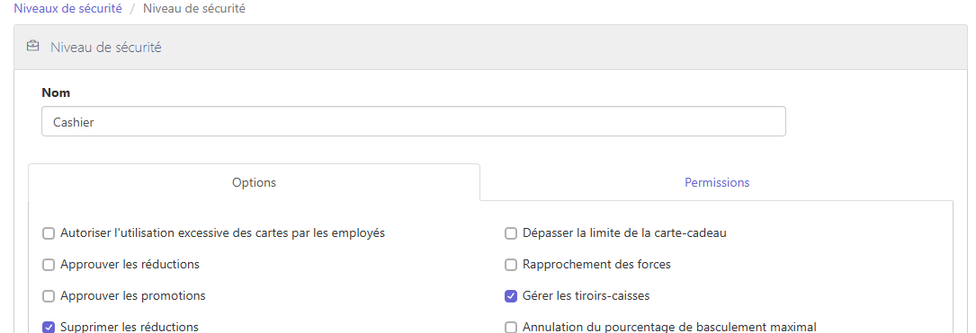This screenshot has width=976, height=333.
Task: Check the Approuver les réductions checkbox
Action: point(49,265)
